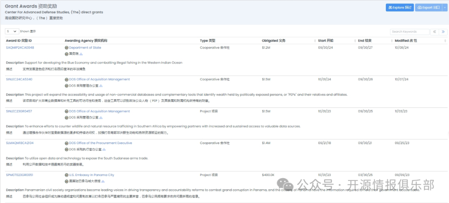The width and height of the screenshot is (449, 203).
Task: Open award SINLEC23GR0457
Action: click(x=19, y=112)
